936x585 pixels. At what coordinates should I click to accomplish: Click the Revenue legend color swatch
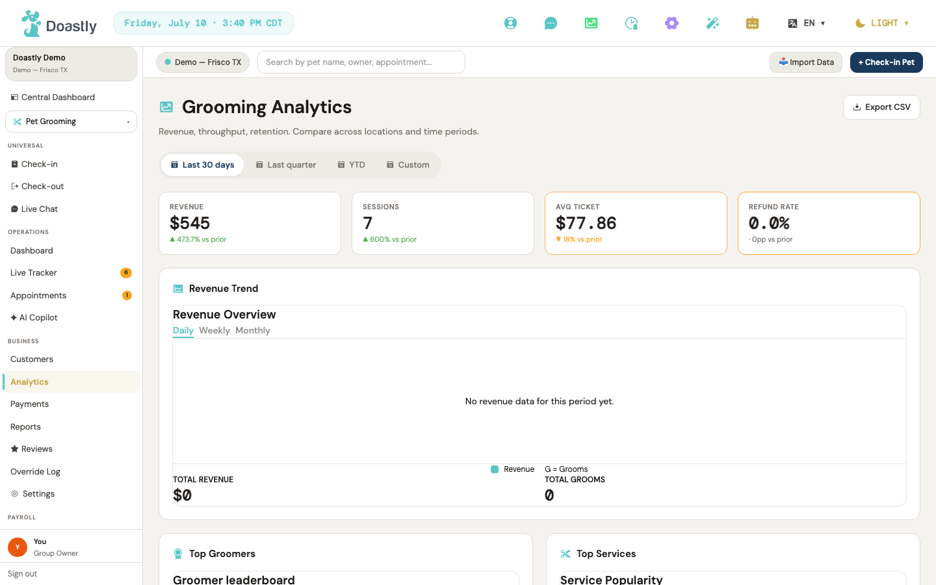[495, 469]
